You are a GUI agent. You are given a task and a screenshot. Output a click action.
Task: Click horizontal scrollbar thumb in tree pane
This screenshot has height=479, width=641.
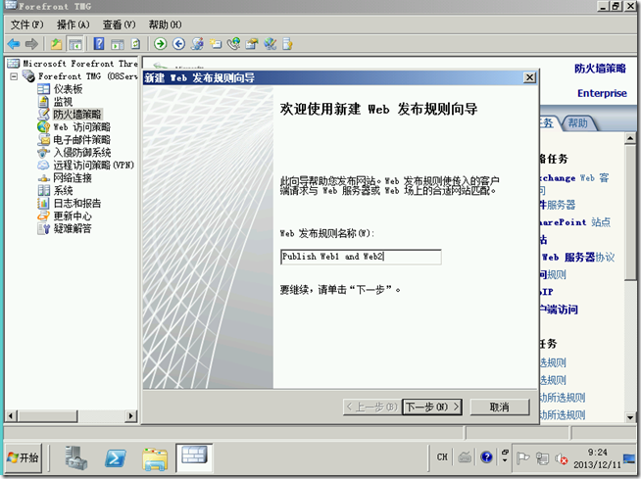point(47,416)
